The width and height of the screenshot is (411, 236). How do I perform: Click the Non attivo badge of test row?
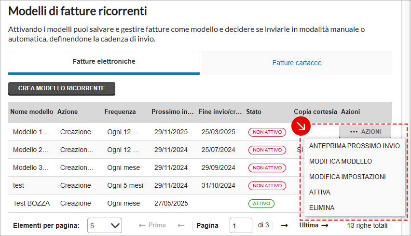[x=267, y=186]
